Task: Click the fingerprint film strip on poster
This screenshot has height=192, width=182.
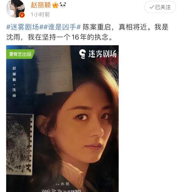Action: [20, 144]
